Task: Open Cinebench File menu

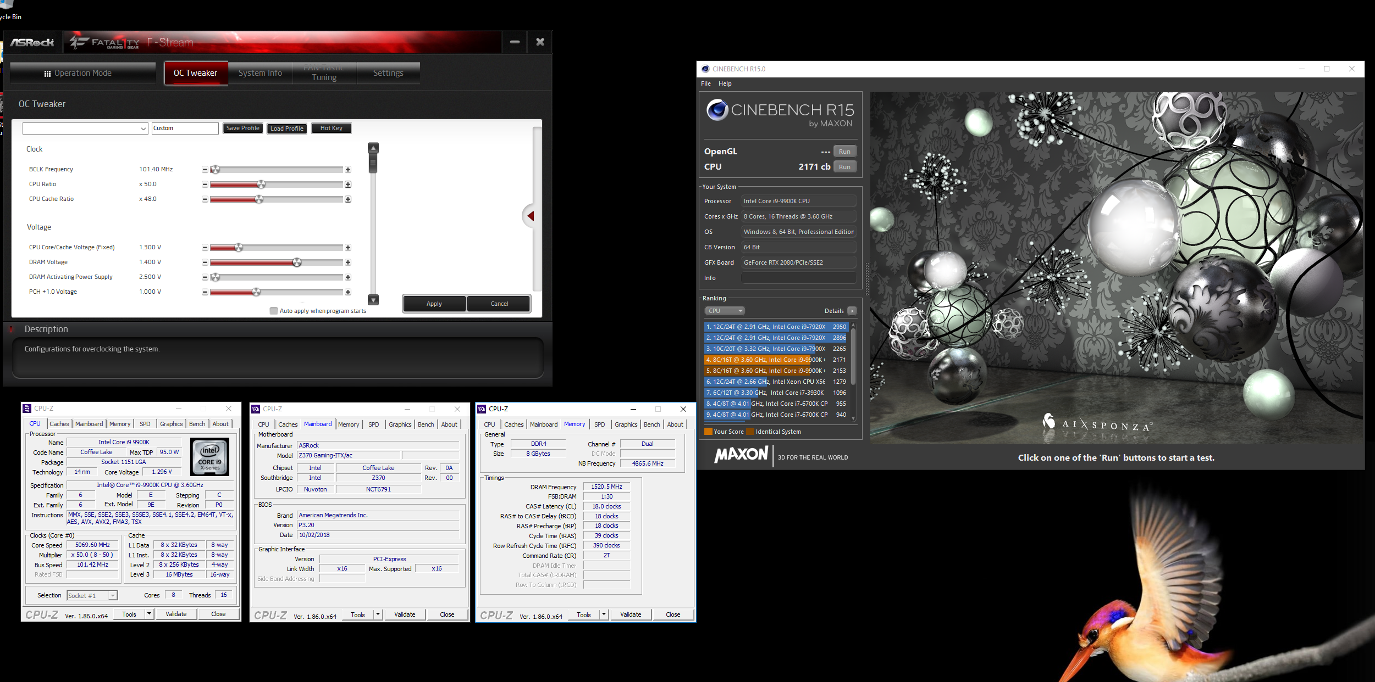Action: pyautogui.click(x=706, y=83)
